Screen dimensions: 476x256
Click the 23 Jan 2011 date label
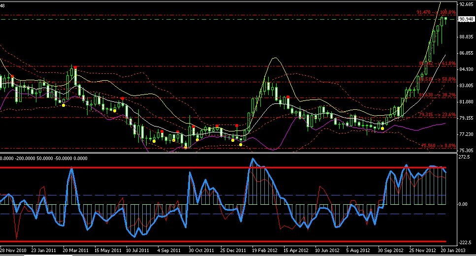click(x=43, y=251)
